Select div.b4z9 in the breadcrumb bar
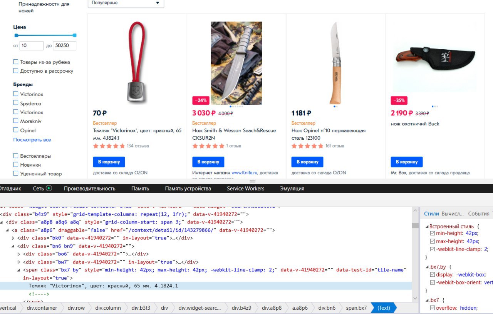The width and height of the screenshot is (493, 314). click(241, 308)
